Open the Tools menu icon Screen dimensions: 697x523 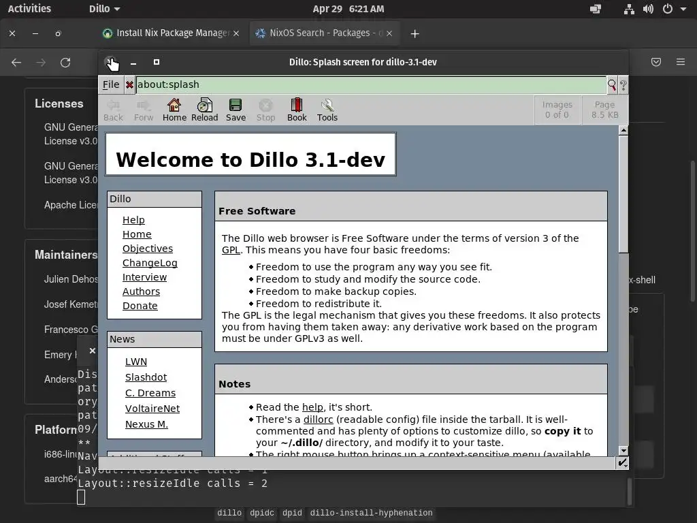(x=327, y=110)
